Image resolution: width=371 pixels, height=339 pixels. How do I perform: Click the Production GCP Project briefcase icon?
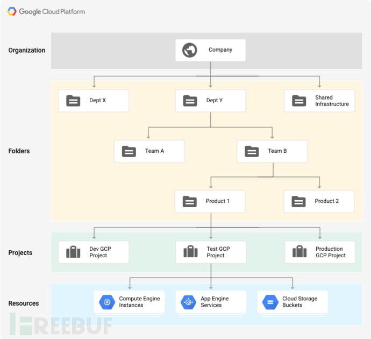coord(299,251)
